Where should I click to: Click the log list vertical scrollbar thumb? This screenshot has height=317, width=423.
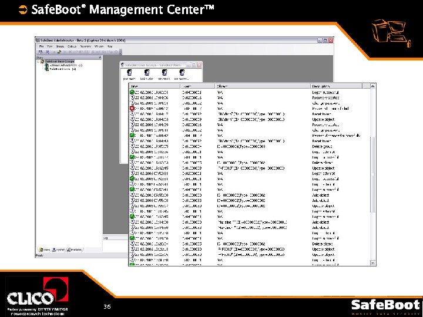pyautogui.click(x=373, y=175)
